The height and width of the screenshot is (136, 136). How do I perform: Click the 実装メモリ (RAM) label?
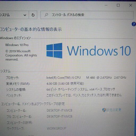(18, 84)
